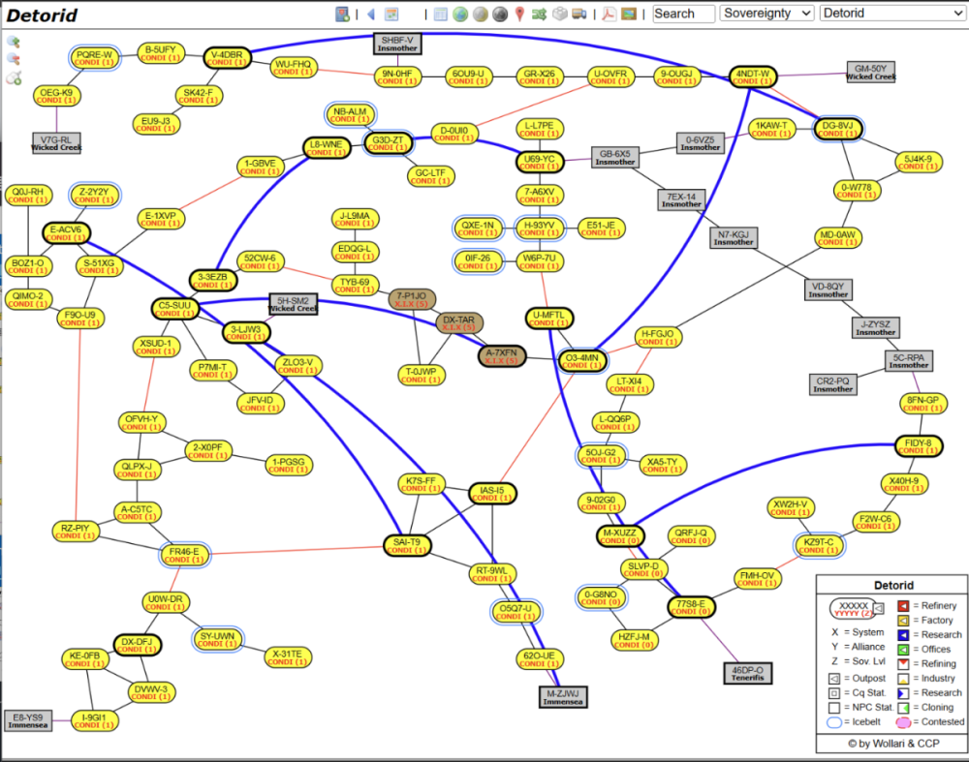The image size is (969, 762).
Task: Click the Detorid page title
Action: 43,15
